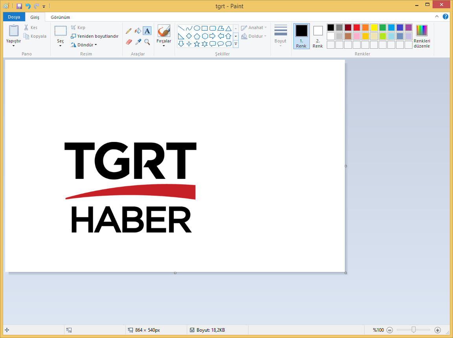
Task: Click the Yapıştır clipboard button
Action: (14, 31)
